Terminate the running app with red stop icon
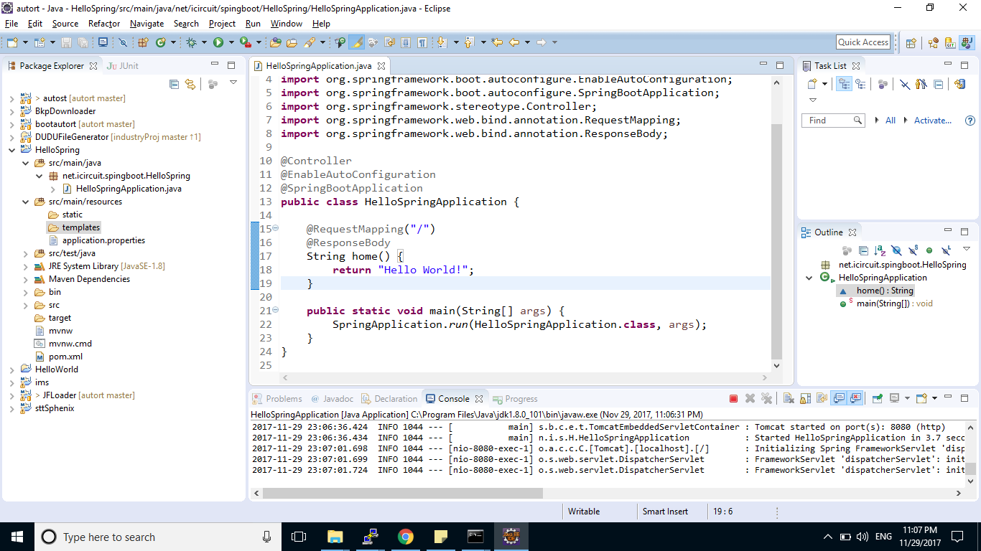This screenshot has width=981, height=551. click(x=733, y=398)
